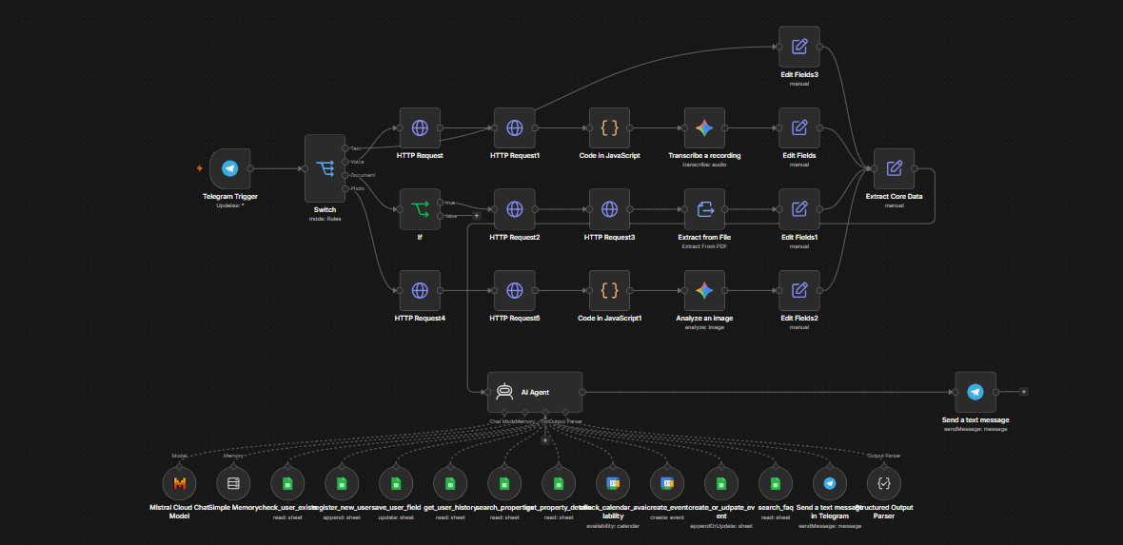Click the plus under AI Agent Tool connector
This screenshot has width=1123, height=545.
click(544, 440)
